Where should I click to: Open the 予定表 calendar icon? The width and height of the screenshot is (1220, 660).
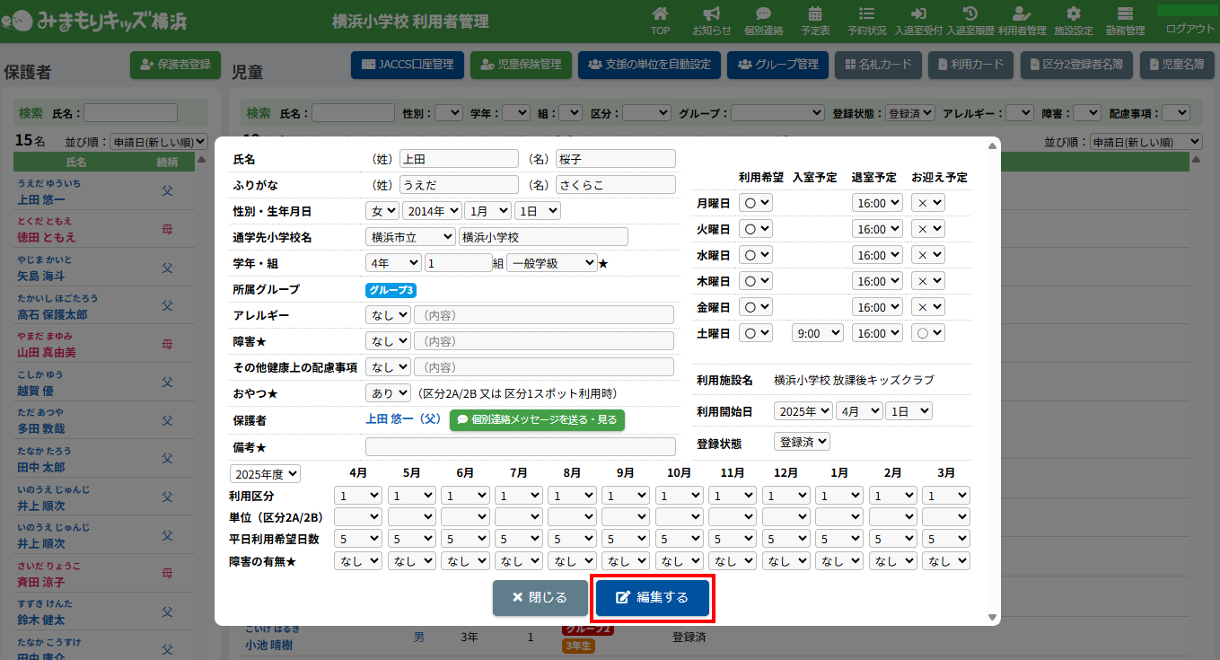click(x=815, y=15)
